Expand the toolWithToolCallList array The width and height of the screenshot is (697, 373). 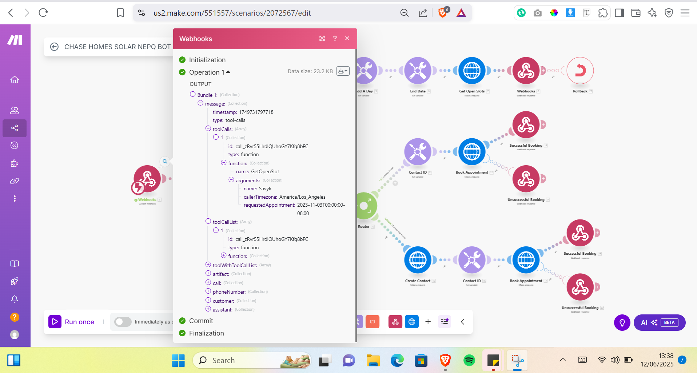coord(208,265)
